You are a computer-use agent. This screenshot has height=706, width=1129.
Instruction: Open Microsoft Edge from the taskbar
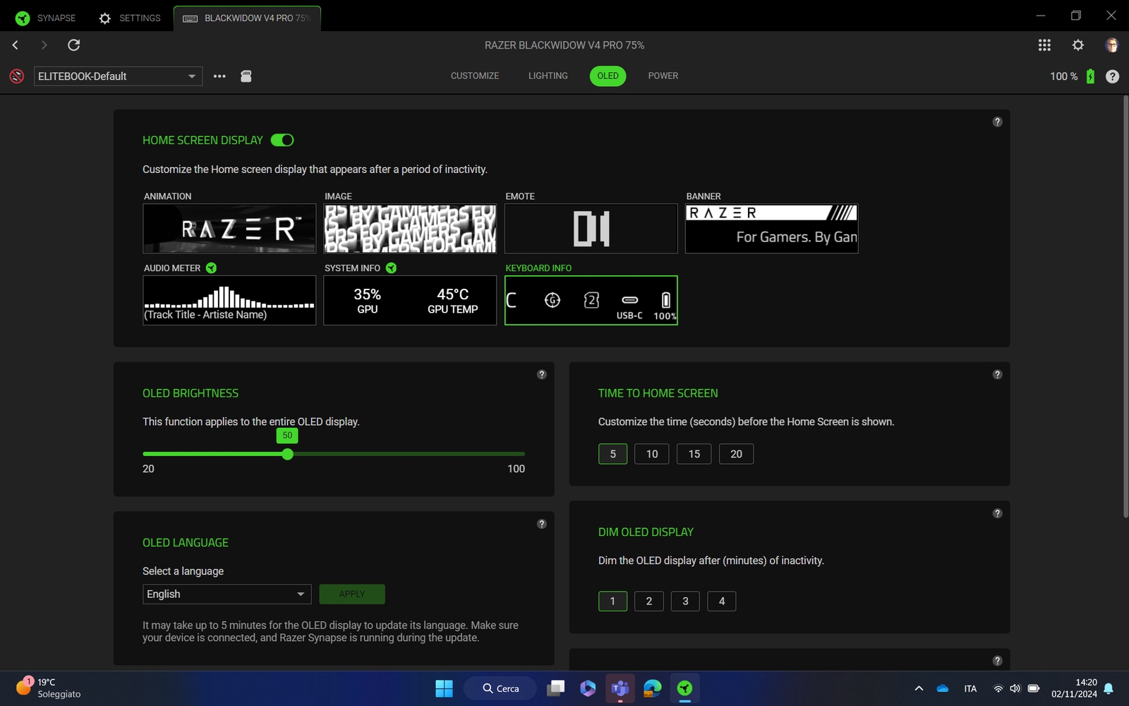pos(653,688)
